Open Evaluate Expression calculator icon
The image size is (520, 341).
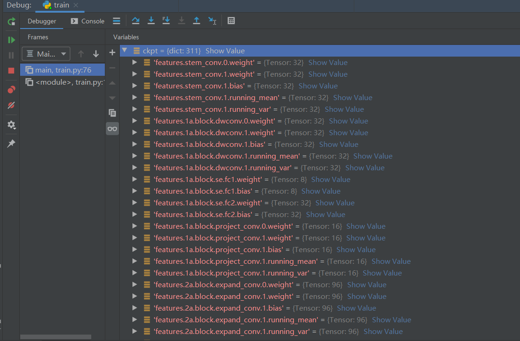click(x=231, y=21)
